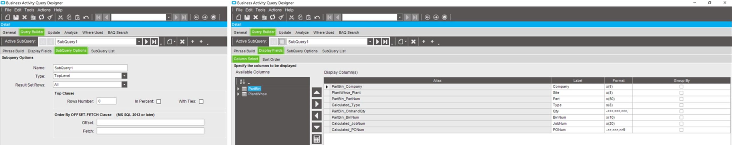Click the Rows Number field

[x=106, y=101]
